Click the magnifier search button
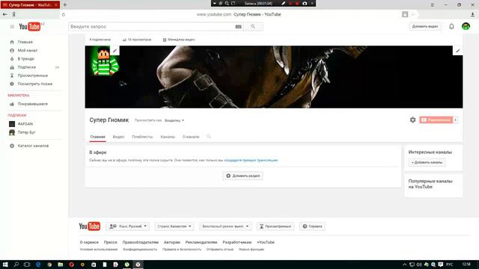Viewport: 479px width, 269px height. pos(253,27)
